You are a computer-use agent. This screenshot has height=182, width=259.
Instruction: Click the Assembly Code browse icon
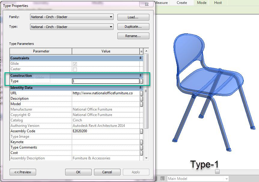[141, 131]
